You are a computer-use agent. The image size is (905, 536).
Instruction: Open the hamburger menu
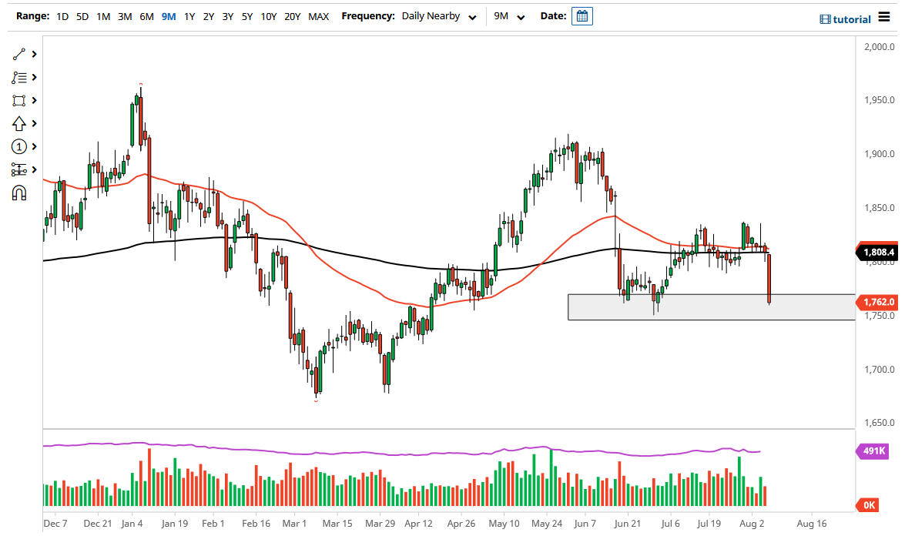884,17
